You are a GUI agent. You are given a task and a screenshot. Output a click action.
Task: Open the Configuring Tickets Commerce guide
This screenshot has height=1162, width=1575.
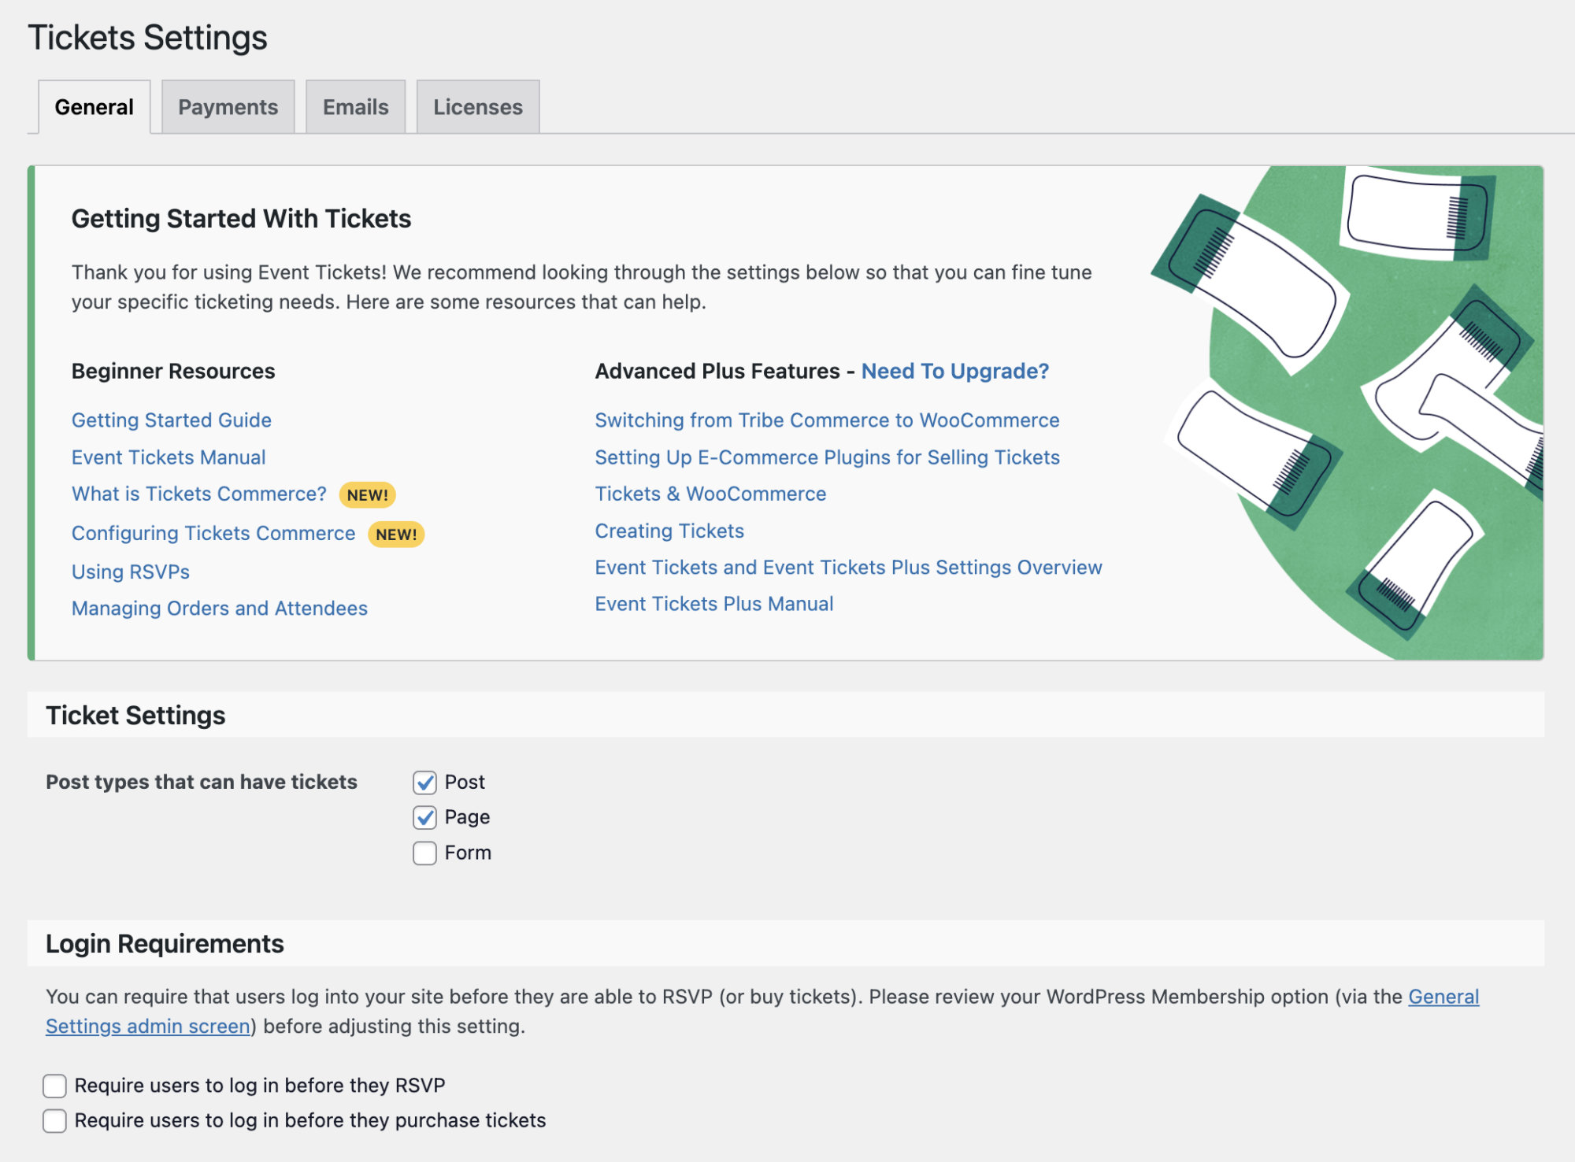click(212, 533)
